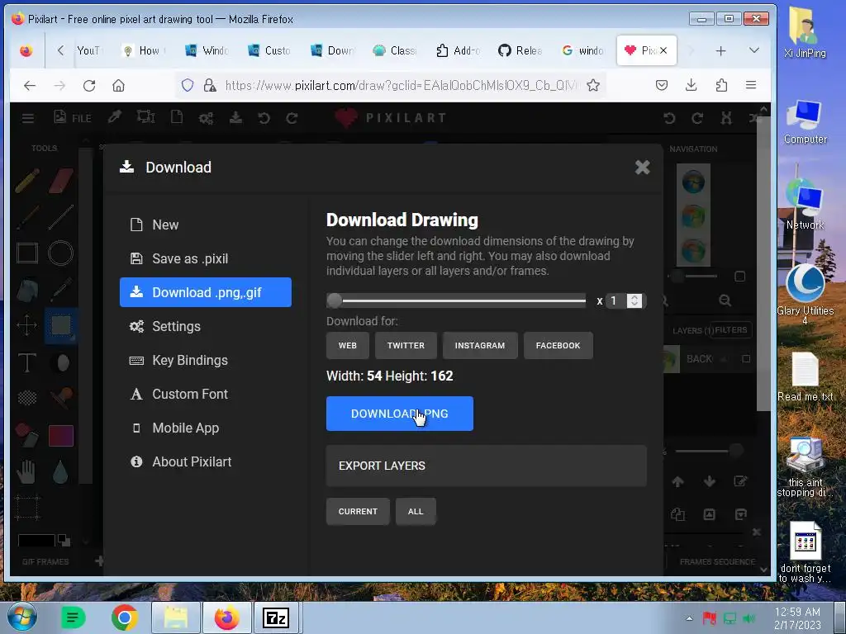Switch to the GitHub Releases tab
846x634 pixels.
point(520,50)
